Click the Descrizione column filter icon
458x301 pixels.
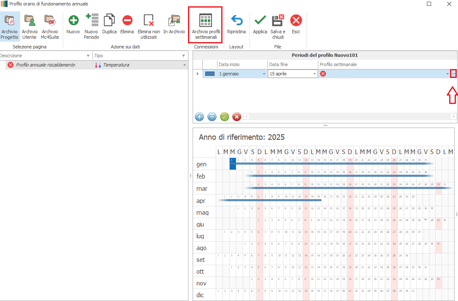pyautogui.click(x=88, y=56)
